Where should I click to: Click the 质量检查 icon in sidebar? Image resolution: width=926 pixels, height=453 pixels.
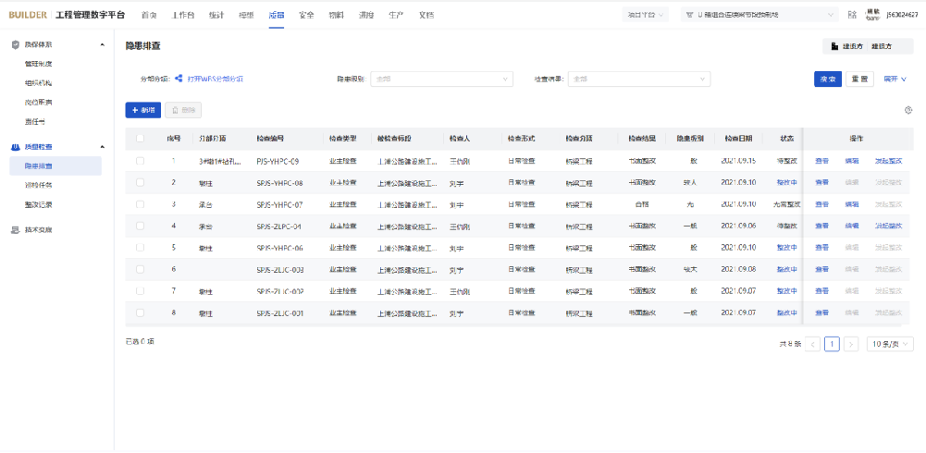coord(16,147)
